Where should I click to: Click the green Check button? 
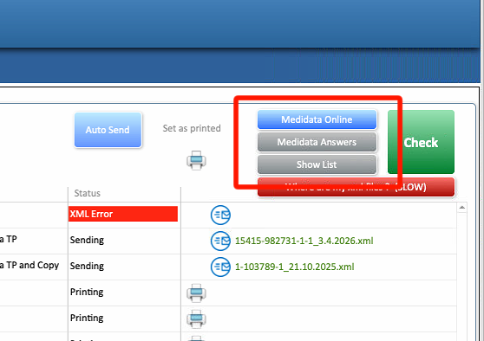[x=421, y=142]
